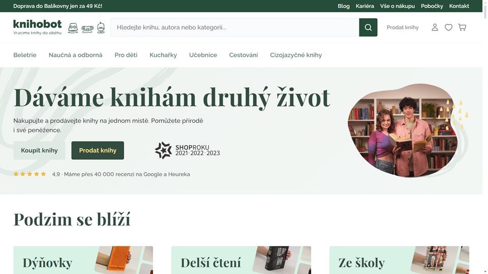488x274 pixels.
Task: Click the five-star rating stars
Action: [29, 174]
